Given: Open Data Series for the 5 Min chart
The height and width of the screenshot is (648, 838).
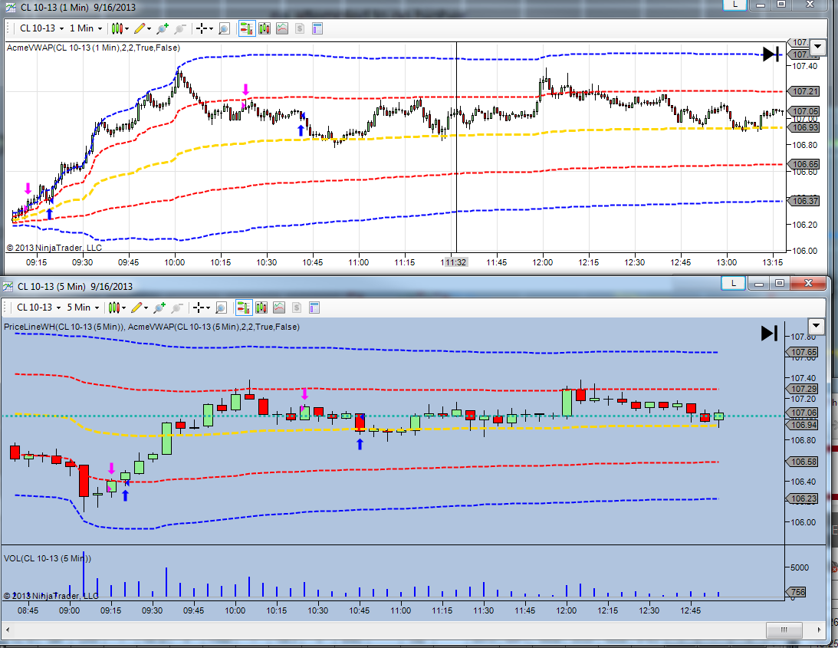Looking at the screenshot, I should tap(261, 308).
